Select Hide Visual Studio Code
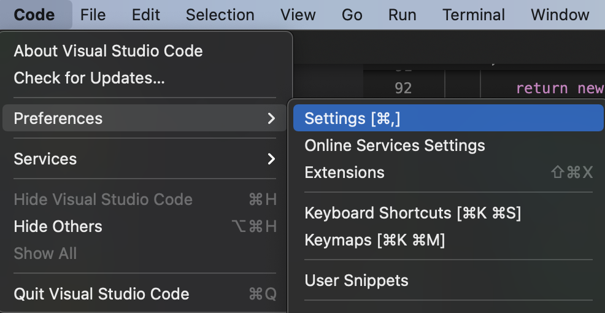The image size is (605, 313). tap(144, 199)
